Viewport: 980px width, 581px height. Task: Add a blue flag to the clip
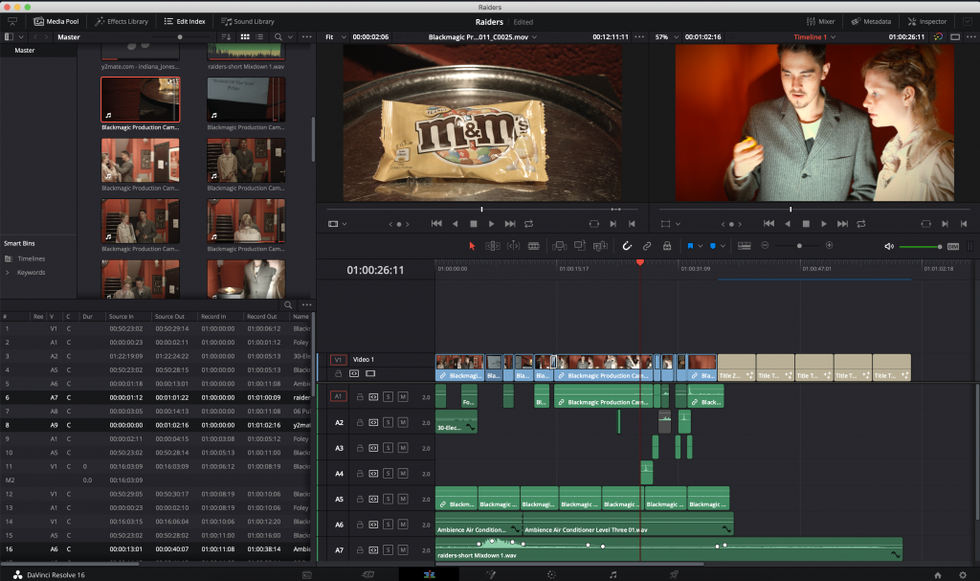(x=690, y=246)
